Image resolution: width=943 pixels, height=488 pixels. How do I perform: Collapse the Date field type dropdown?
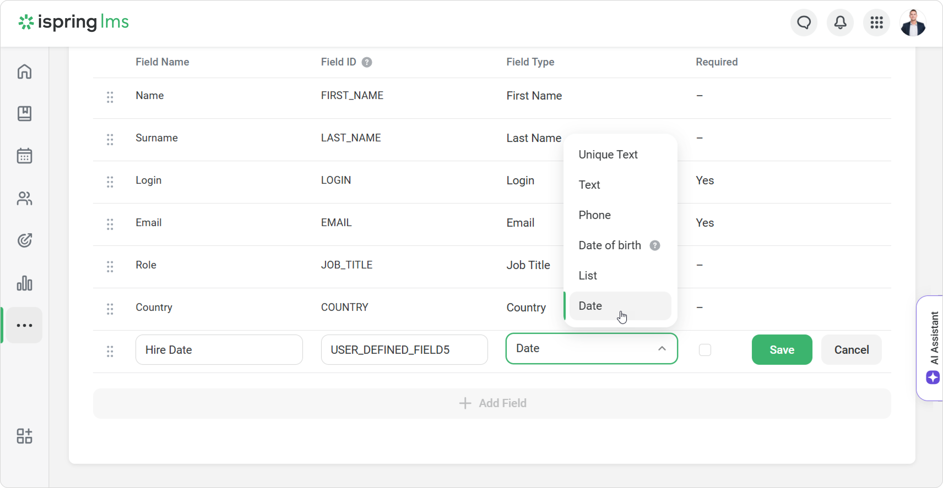coord(662,348)
